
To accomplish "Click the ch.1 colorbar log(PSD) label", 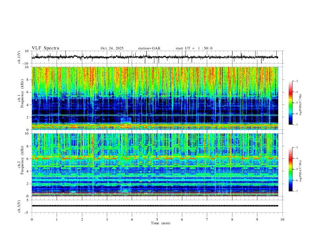I will pos(301,105).
